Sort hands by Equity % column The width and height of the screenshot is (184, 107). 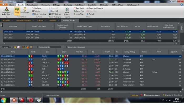174,52
